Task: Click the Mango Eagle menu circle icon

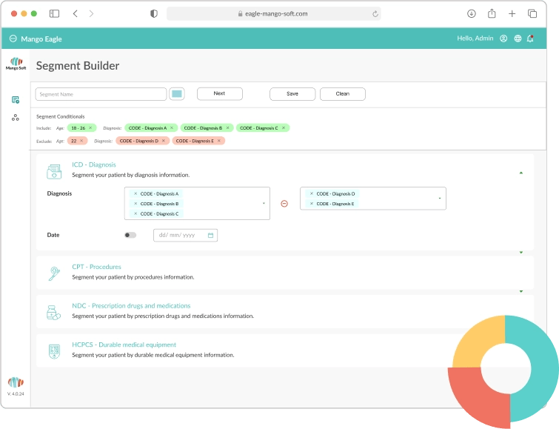Action: point(13,39)
